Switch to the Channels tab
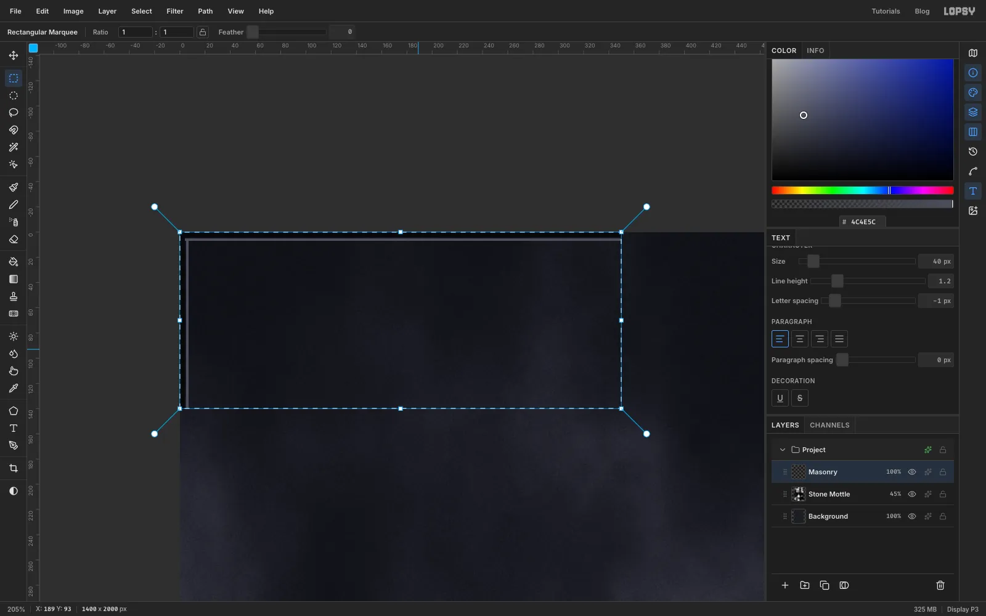986x616 pixels. click(x=829, y=425)
